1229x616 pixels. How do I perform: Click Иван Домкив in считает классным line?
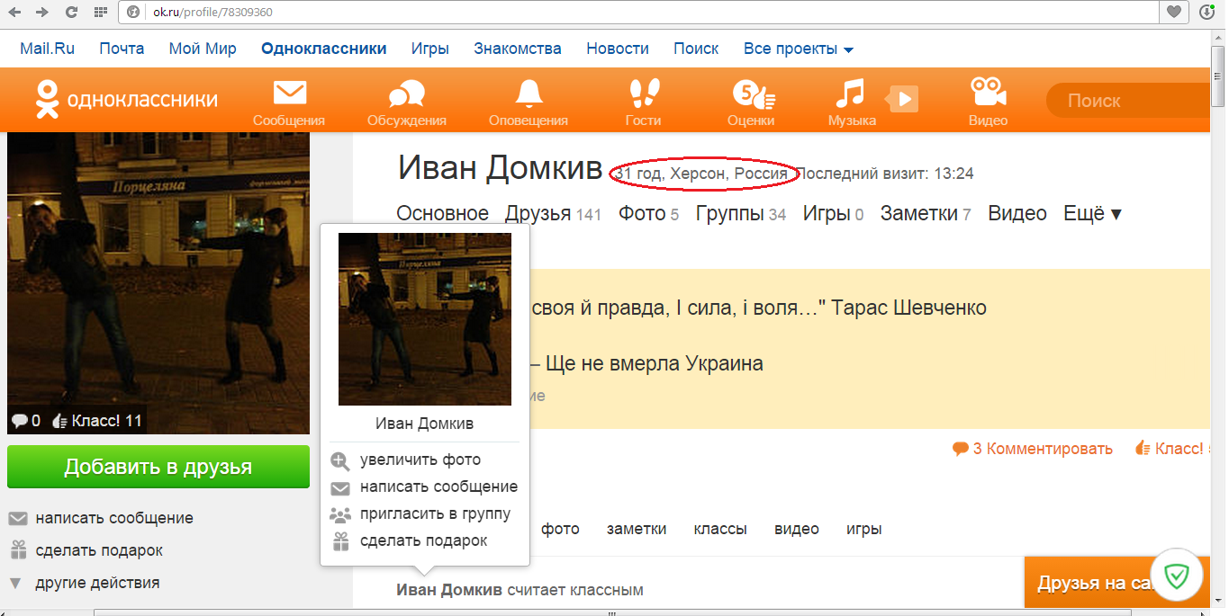(x=449, y=591)
